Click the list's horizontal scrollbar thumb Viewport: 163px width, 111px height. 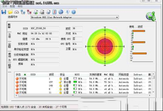[x=73, y=95]
